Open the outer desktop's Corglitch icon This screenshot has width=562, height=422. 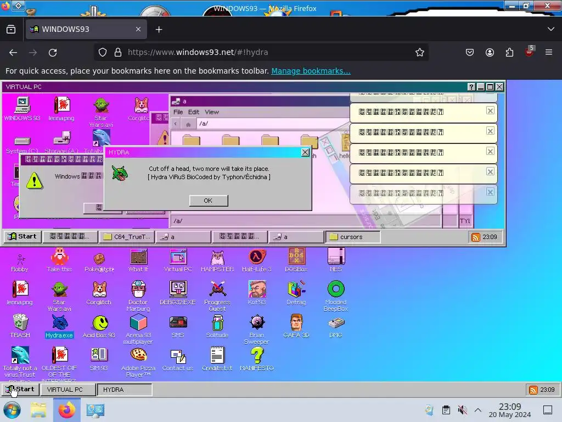click(x=99, y=293)
